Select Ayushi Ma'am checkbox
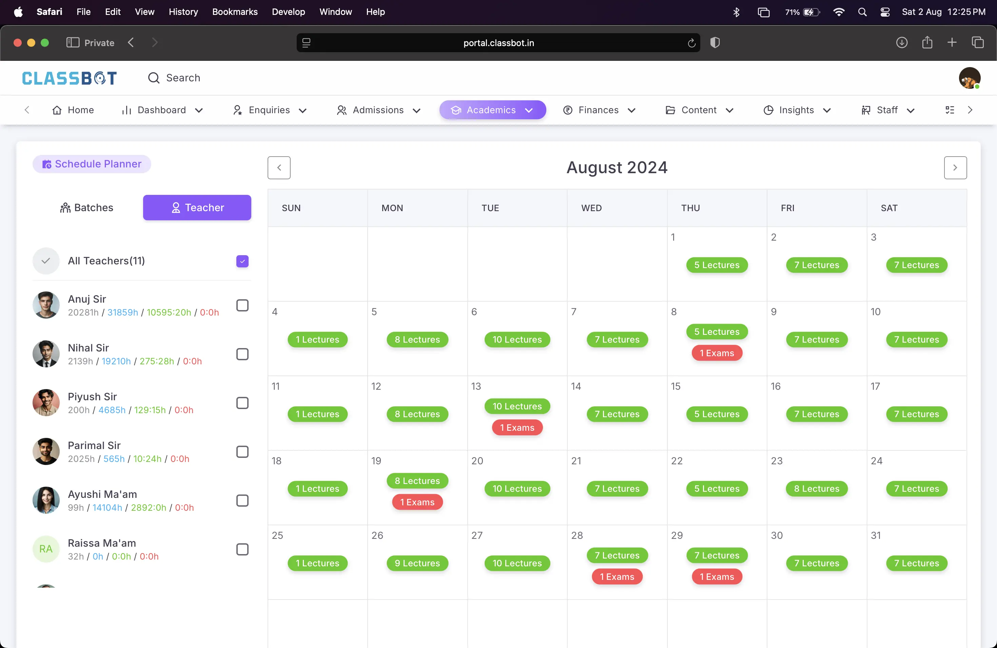This screenshot has height=648, width=997. (242, 501)
